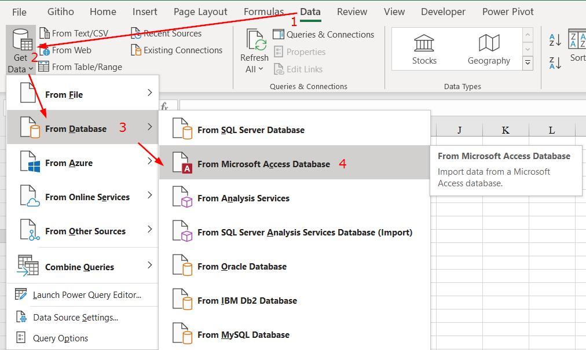Click the Refresh All icon
The height and width of the screenshot is (350, 586).
[255, 40]
